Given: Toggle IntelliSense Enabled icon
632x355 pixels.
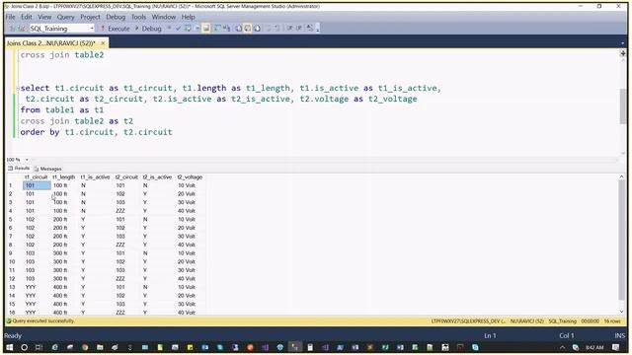Looking at the screenshot, I should (206, 29).
